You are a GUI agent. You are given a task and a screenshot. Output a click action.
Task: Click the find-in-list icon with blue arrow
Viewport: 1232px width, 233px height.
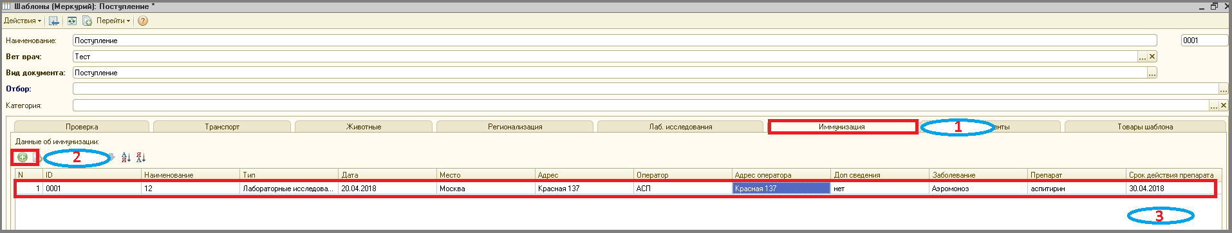(54, 21)
